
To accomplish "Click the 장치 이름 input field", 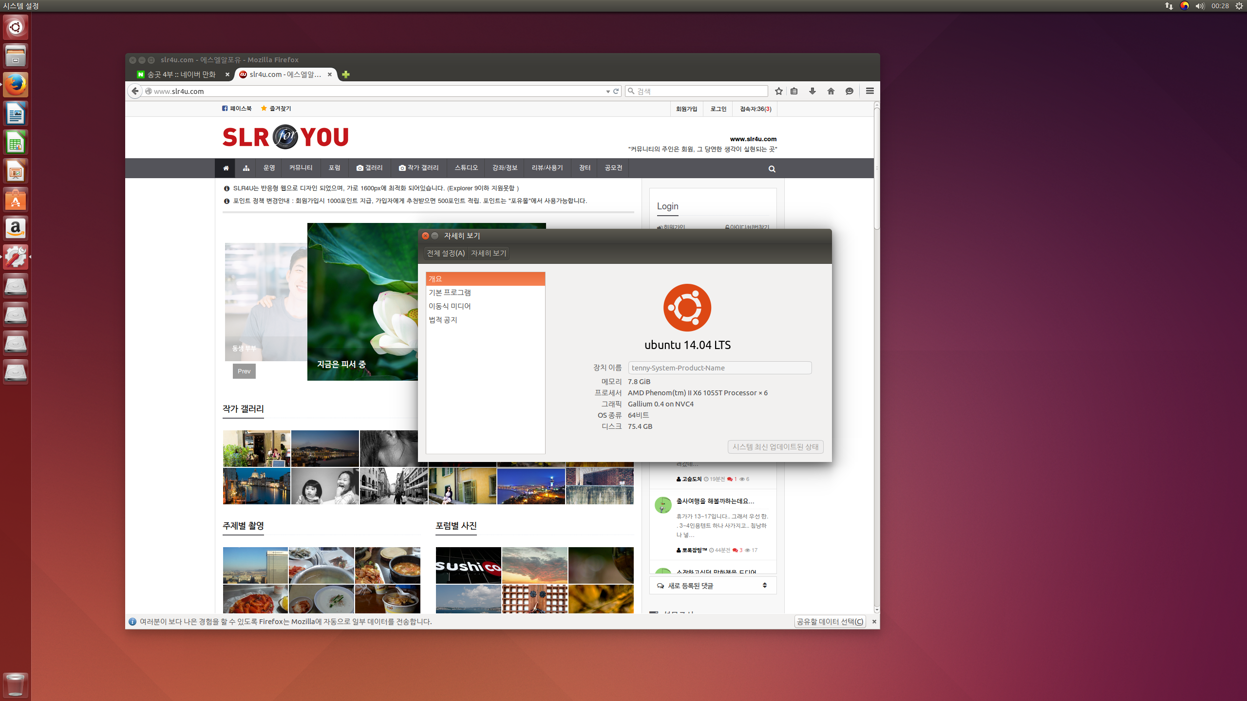I will click(x=720, y=368).
